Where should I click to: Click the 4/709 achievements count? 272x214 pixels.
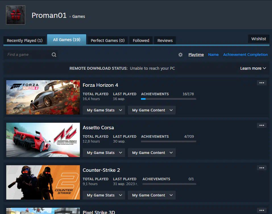189,137
